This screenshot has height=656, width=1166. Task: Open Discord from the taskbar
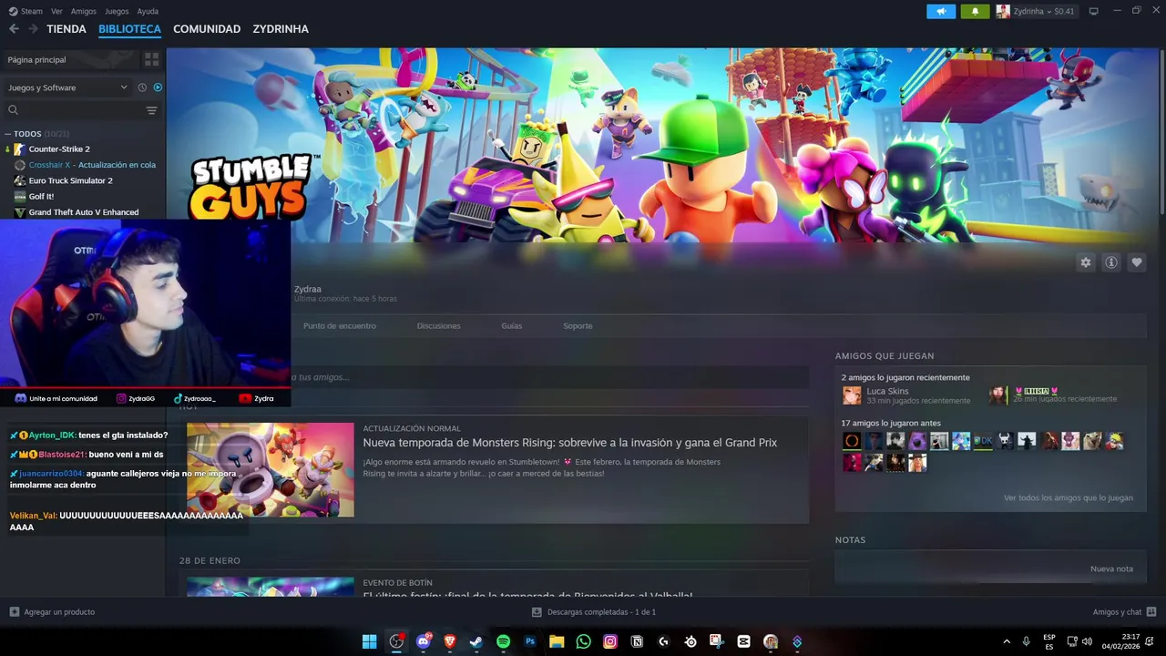[423, 641]
